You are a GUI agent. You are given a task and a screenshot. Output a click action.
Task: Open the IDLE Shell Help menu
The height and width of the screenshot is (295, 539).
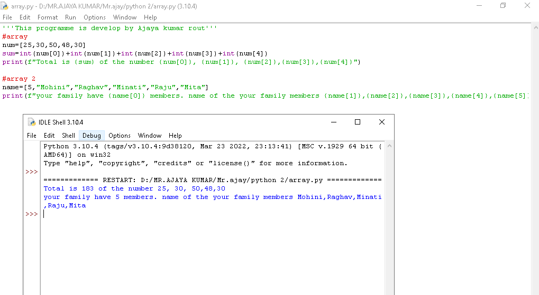[x=175, y=136]
